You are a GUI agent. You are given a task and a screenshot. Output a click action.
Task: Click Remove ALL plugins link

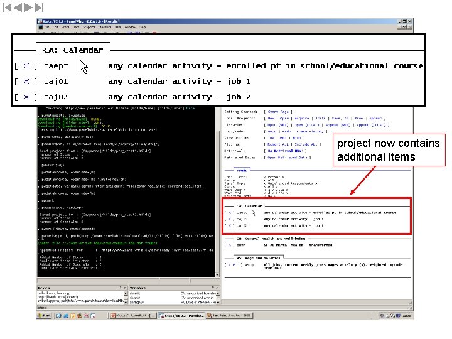tap(278, 144)
